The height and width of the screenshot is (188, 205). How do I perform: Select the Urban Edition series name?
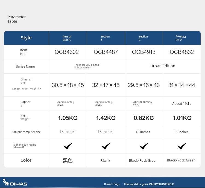pos(163,66)
